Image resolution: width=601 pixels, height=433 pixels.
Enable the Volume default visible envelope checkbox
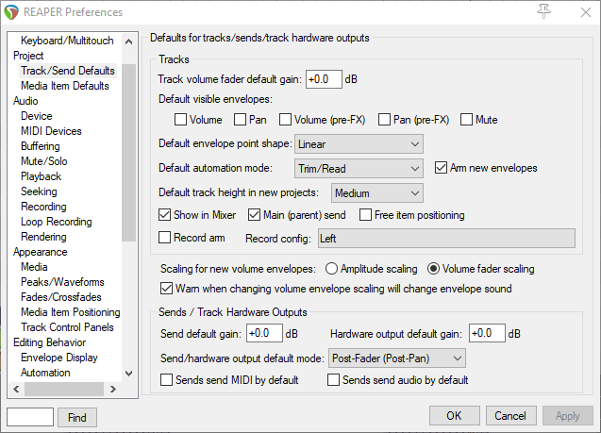180,120
